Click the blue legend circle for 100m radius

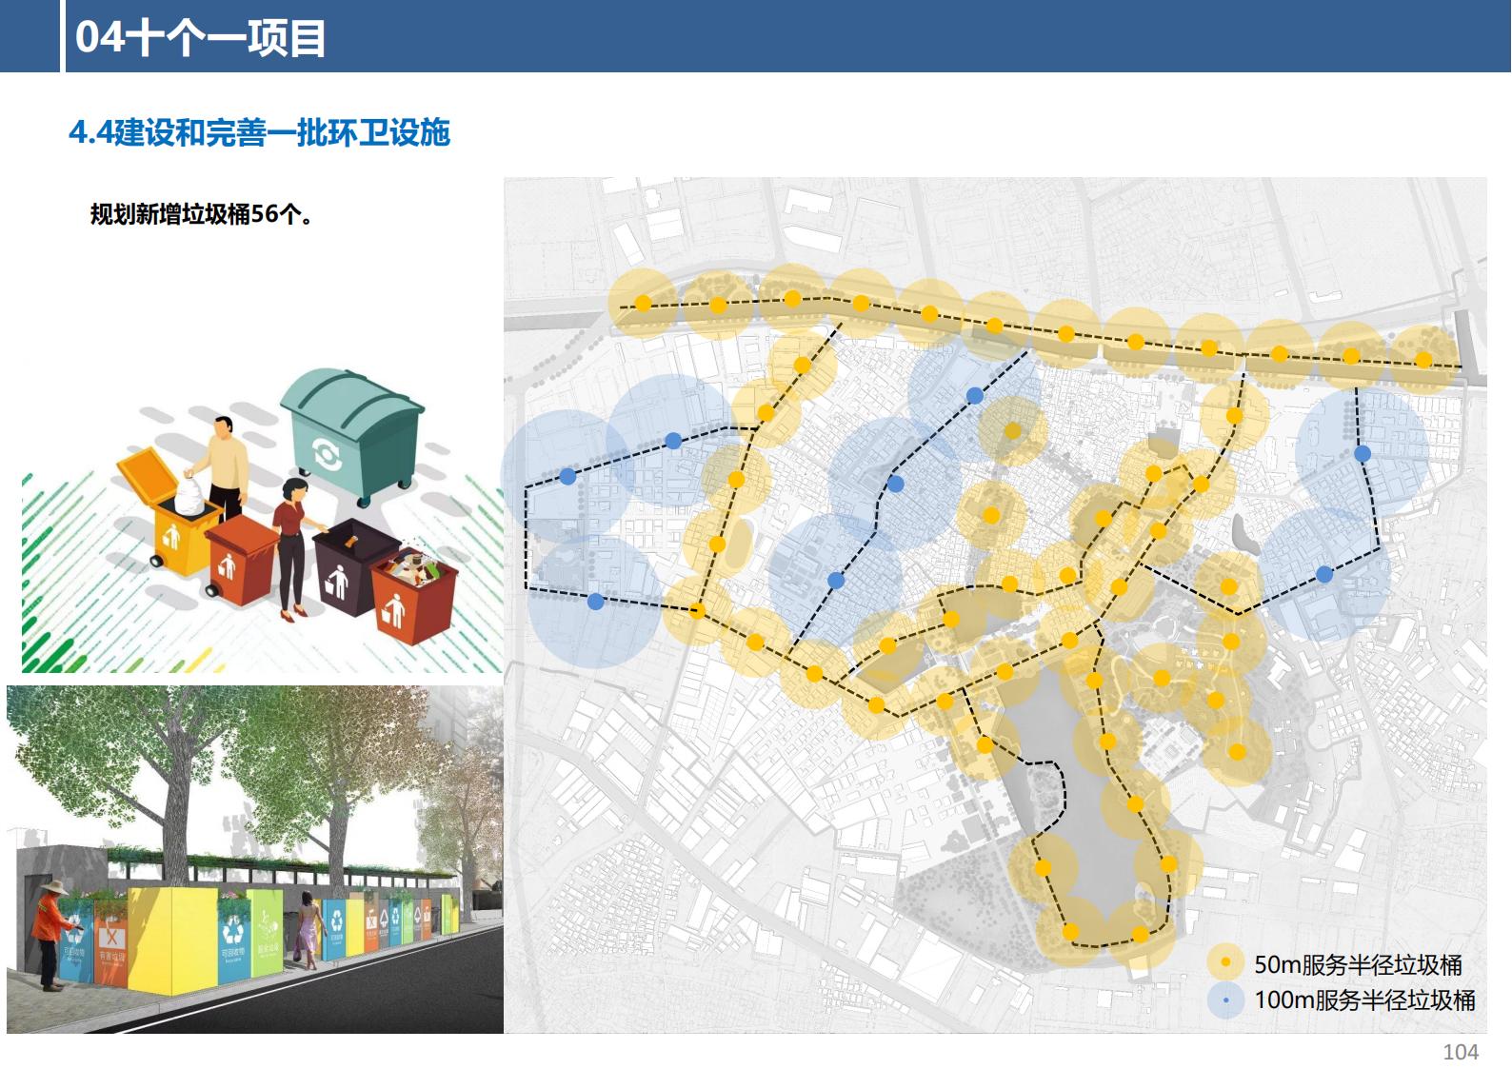tap(1225, 1000)
